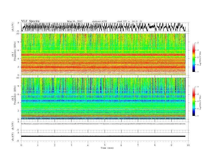
Task: Click the "10" minute tick on time axis
Action: (x=188, y=145)
